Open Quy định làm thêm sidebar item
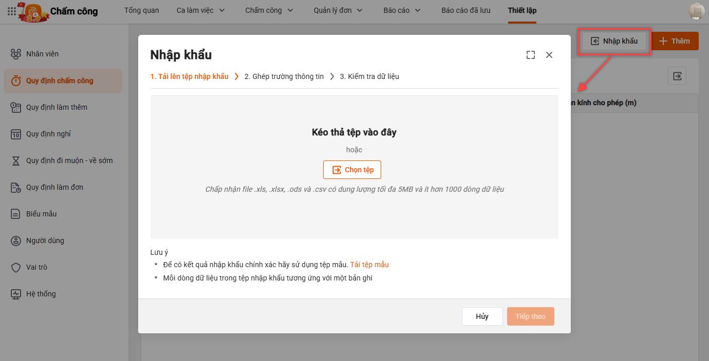This screenshot has width=709, height=361. pyautogui.click(x=57, y=107)
